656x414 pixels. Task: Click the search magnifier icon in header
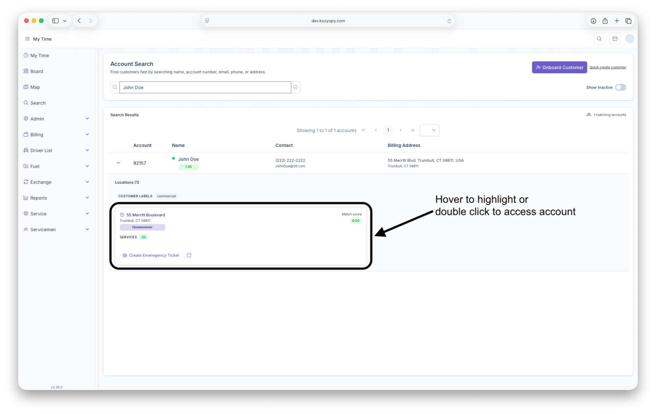pos(599,39)
